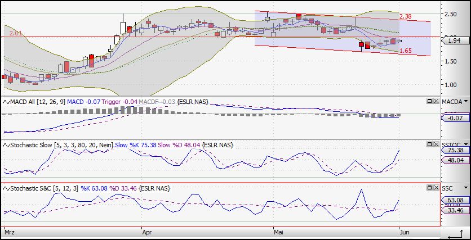
Task: Click the 2.01 horizontal line label
Action: 15,34
